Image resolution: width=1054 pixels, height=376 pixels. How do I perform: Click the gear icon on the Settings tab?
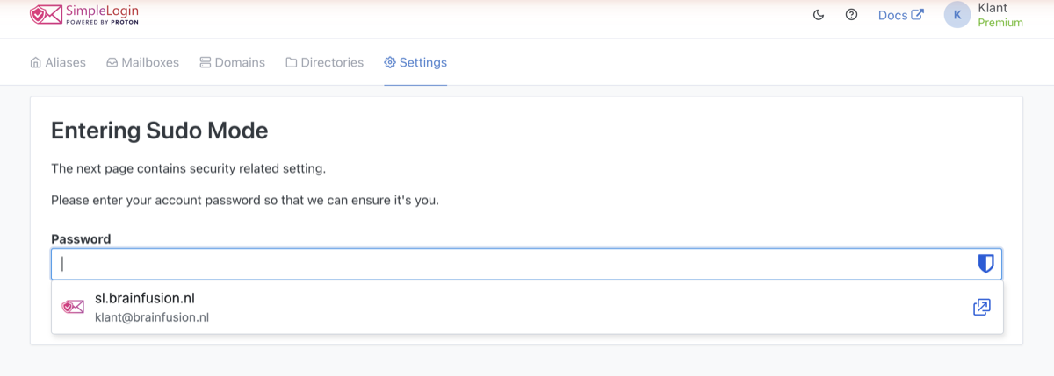390,63
